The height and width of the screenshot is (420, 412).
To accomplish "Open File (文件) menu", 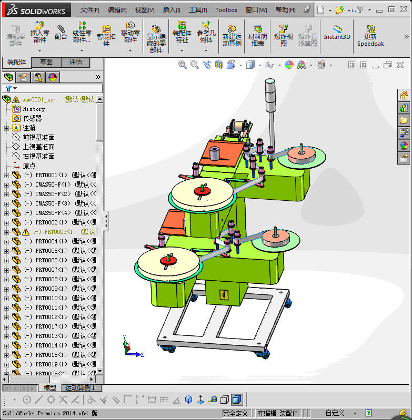I will (x=89, y=10).
